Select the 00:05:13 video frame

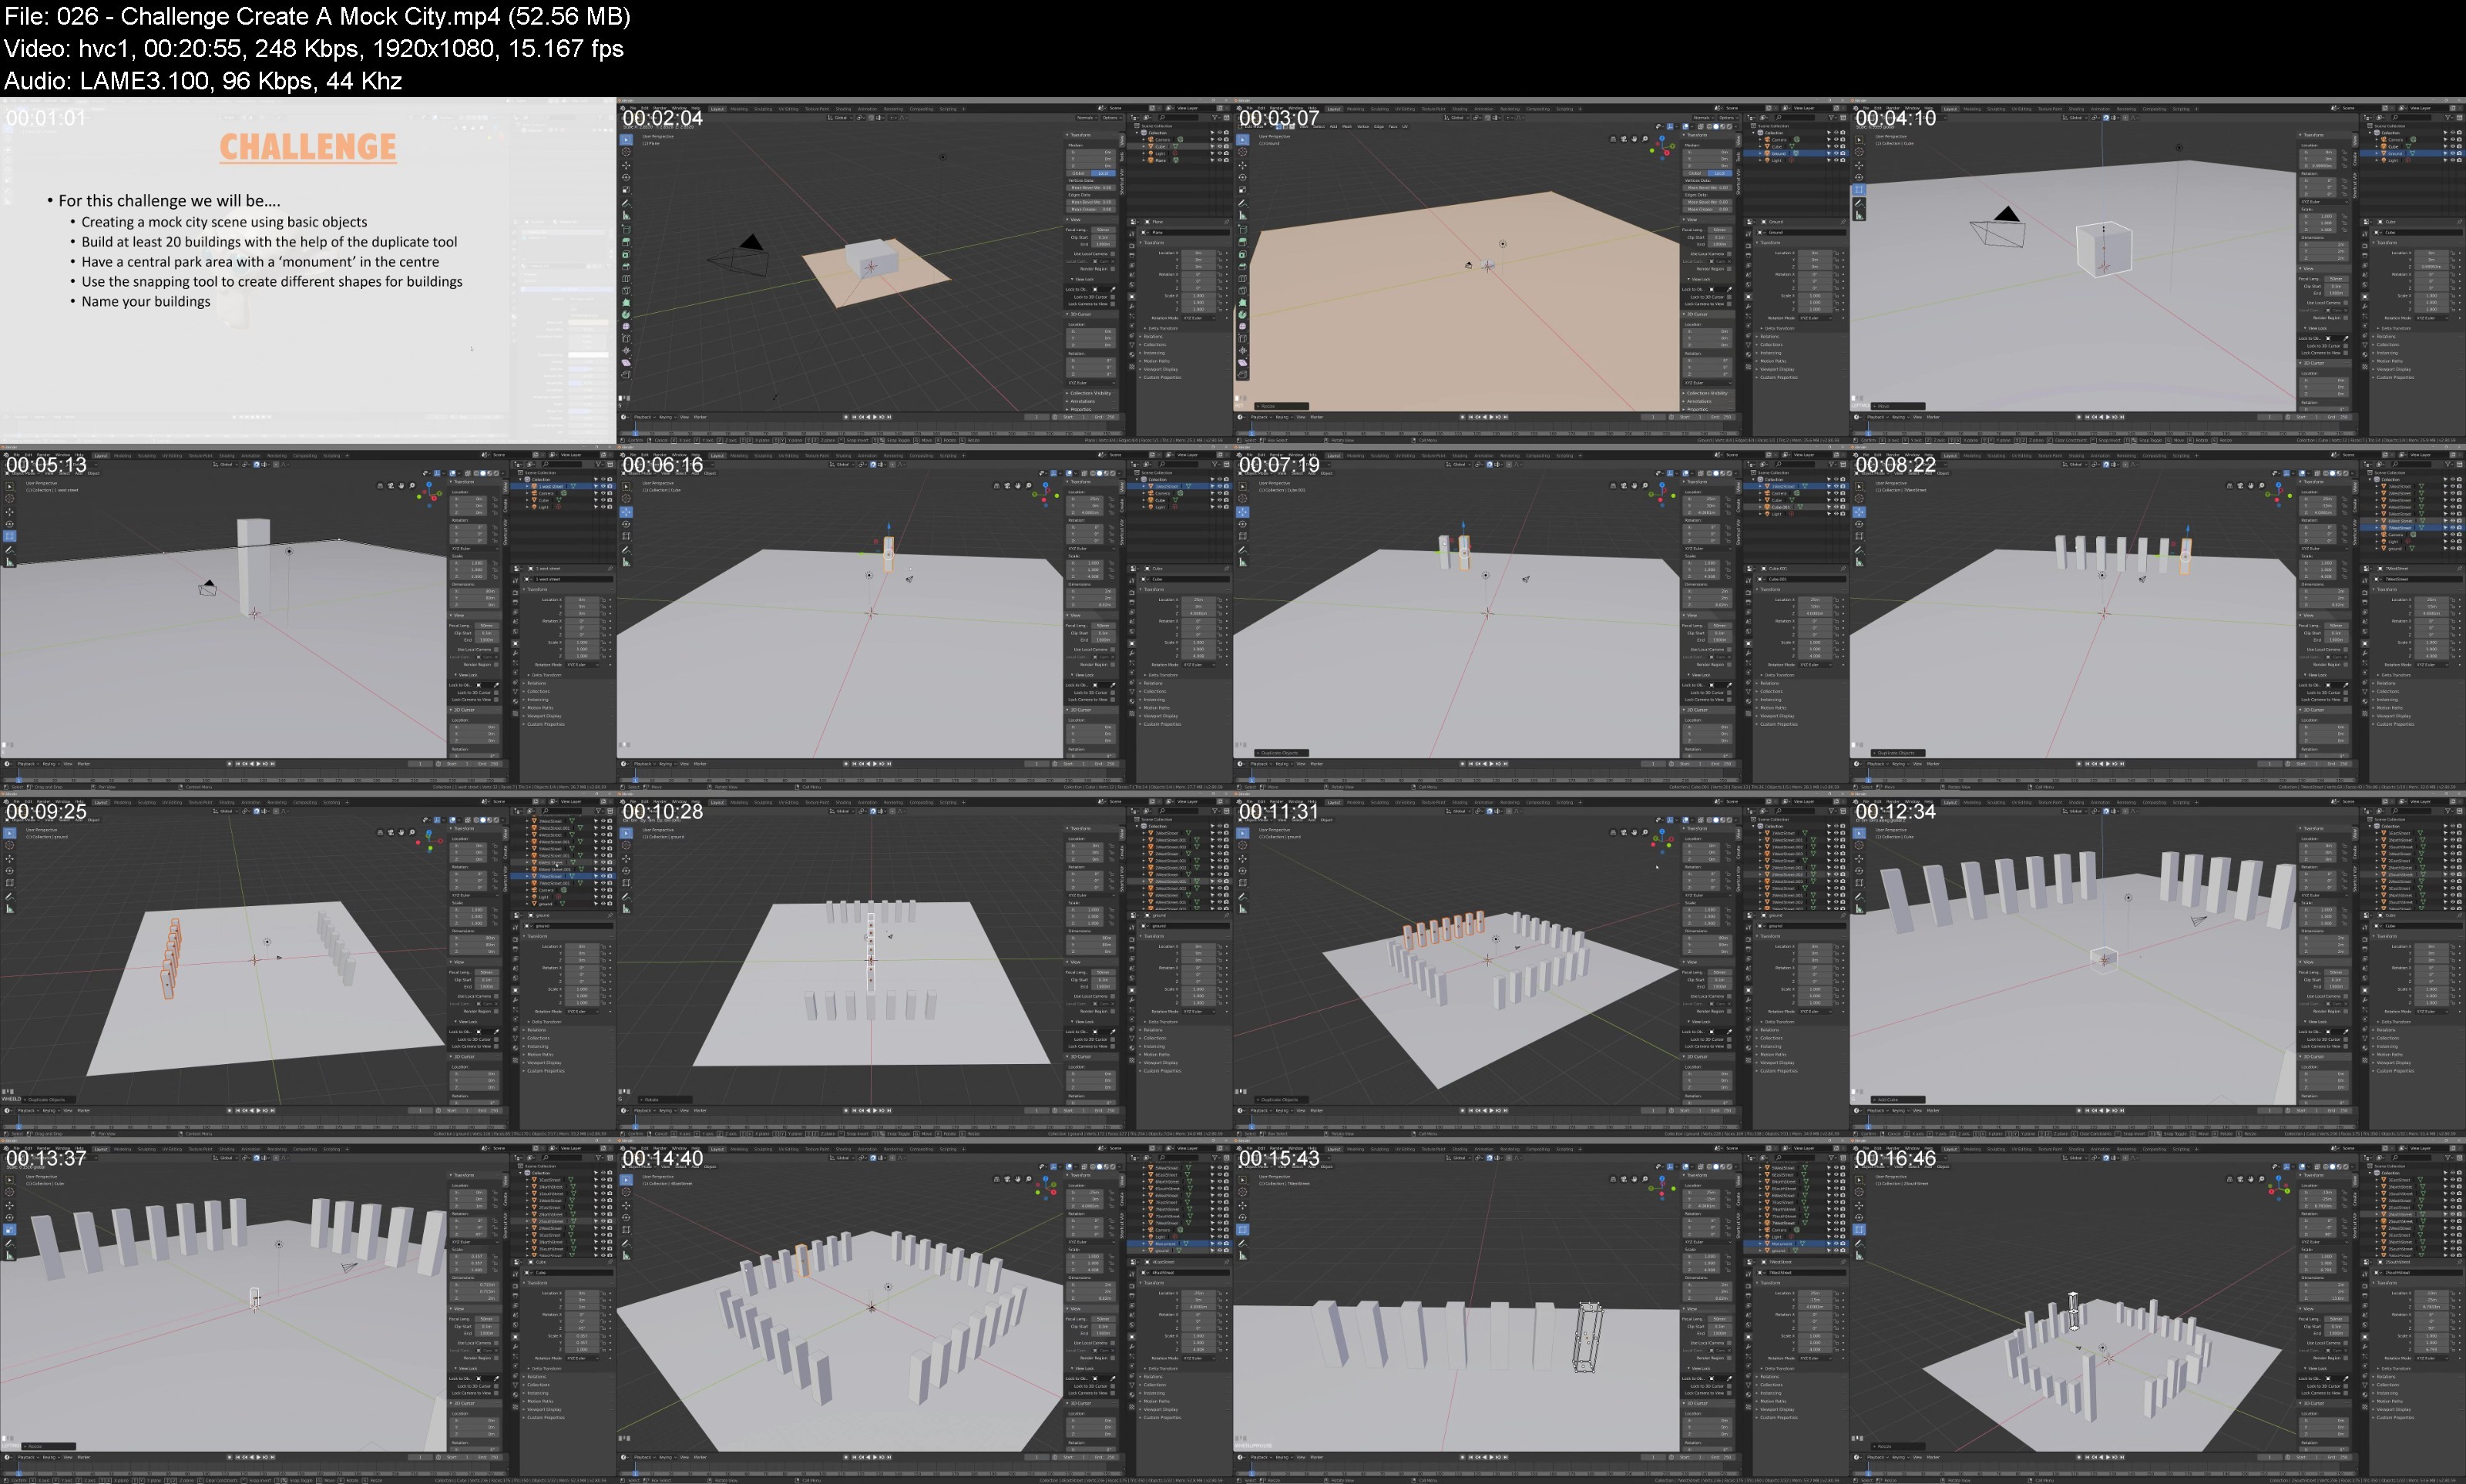pyautogui.click(x=308, y=618)
